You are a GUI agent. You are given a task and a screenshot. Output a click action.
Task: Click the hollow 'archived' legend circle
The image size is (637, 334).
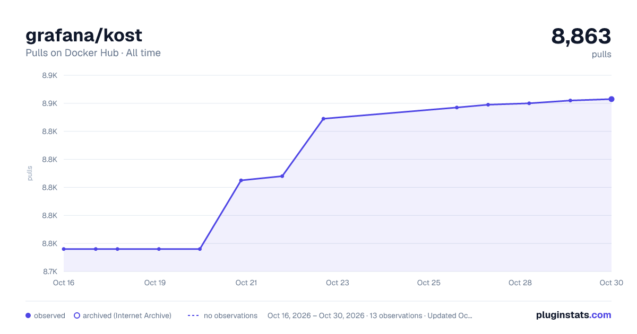tap(77, 315)
